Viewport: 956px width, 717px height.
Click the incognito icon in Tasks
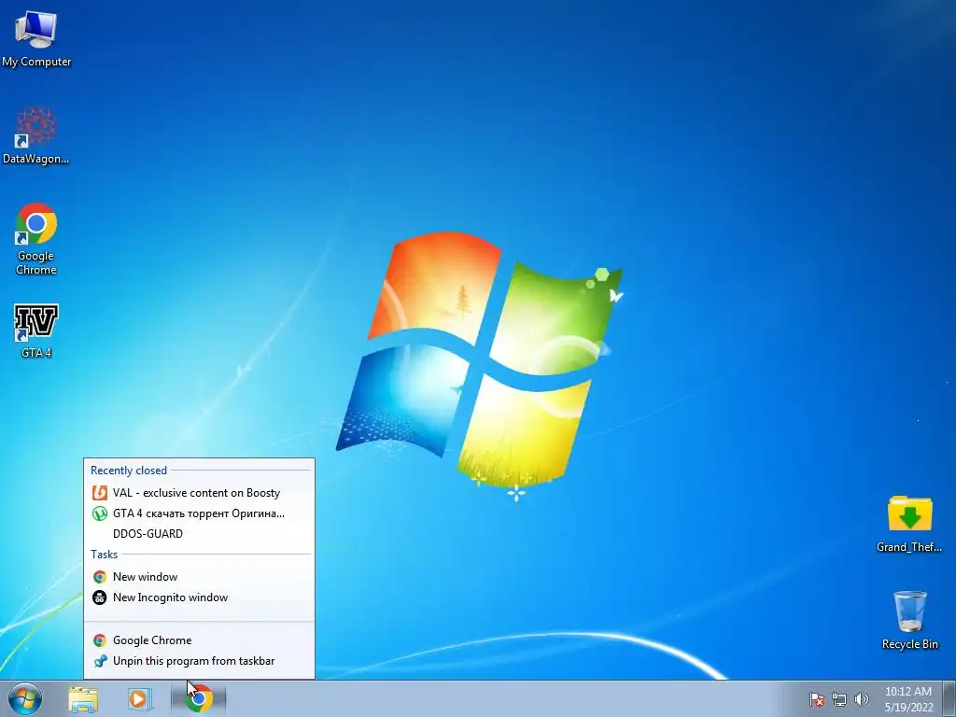[x=99, y=597]
